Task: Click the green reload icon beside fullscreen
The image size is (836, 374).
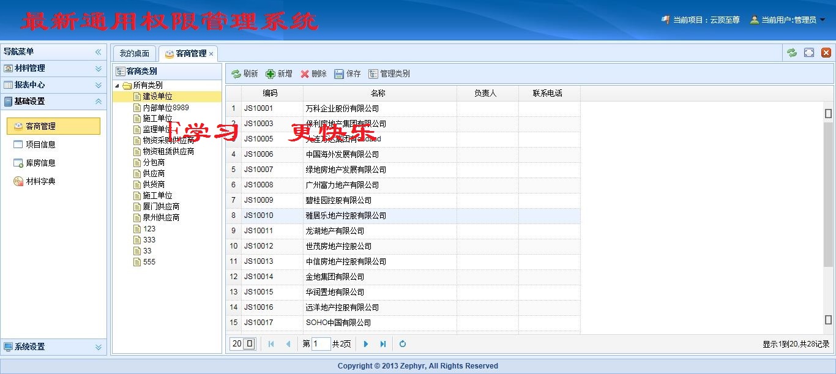Action: tap(792, 53)
